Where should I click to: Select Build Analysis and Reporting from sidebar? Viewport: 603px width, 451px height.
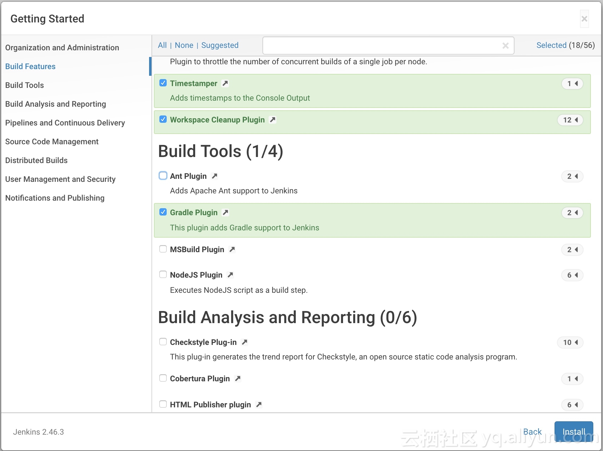[55, 104]
